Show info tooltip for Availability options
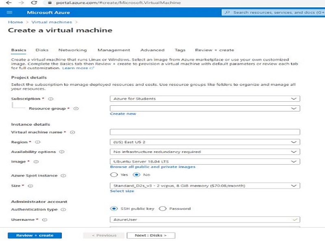This screenshot has height=244, width=325. (62, 152)
